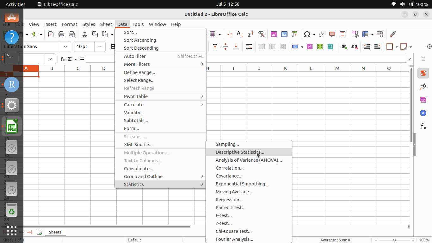Click the Paste icon in toolbar

point(105,34)
